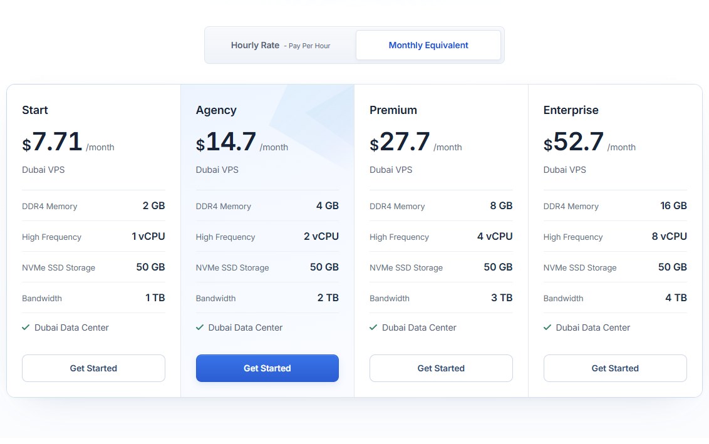Click the Start plan title
The width and height of the screenshot is (709, 444).
[35, 110]
